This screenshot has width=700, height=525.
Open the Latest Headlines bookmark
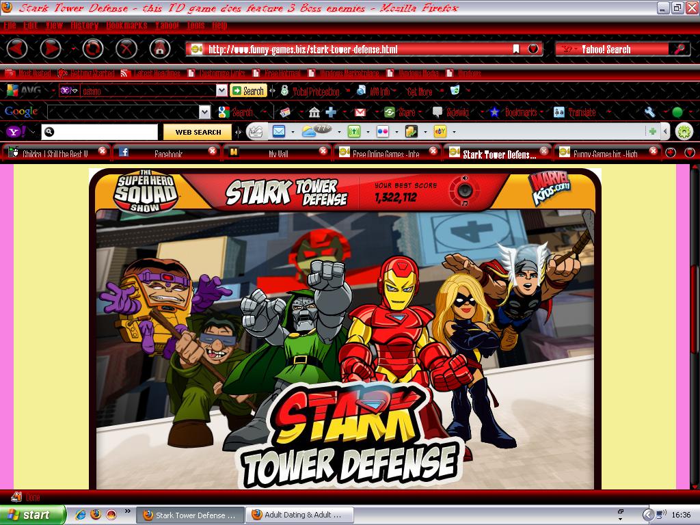coord(150,73)
